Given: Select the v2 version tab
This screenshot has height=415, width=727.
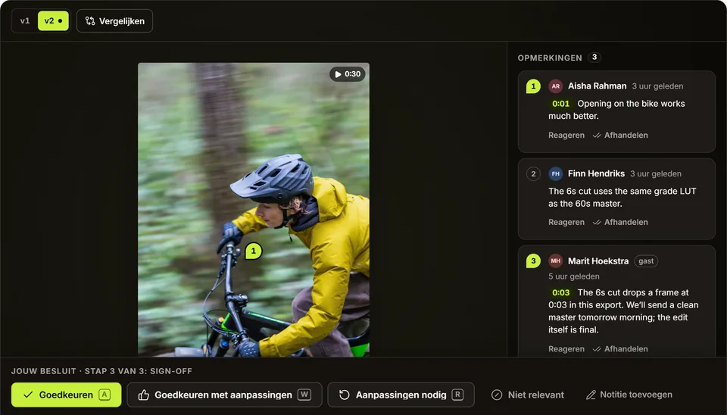Looking at the screenshot, I should [53, 21].
